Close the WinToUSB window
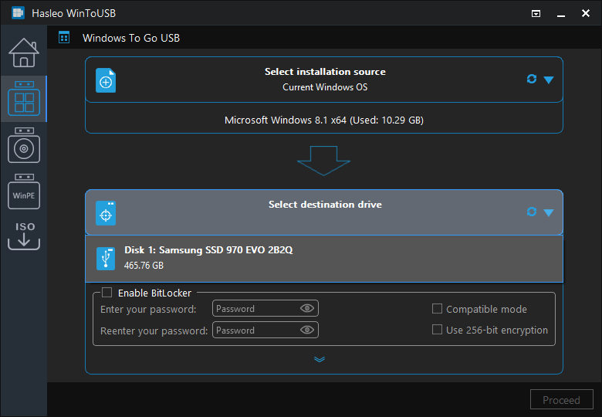This screenshot has width=602, height=417. (586, 13)
